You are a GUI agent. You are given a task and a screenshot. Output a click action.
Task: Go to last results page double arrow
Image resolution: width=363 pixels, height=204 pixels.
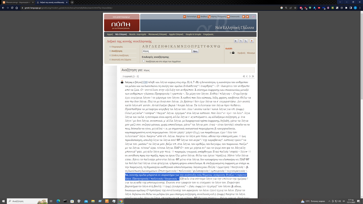click(253, 76)
